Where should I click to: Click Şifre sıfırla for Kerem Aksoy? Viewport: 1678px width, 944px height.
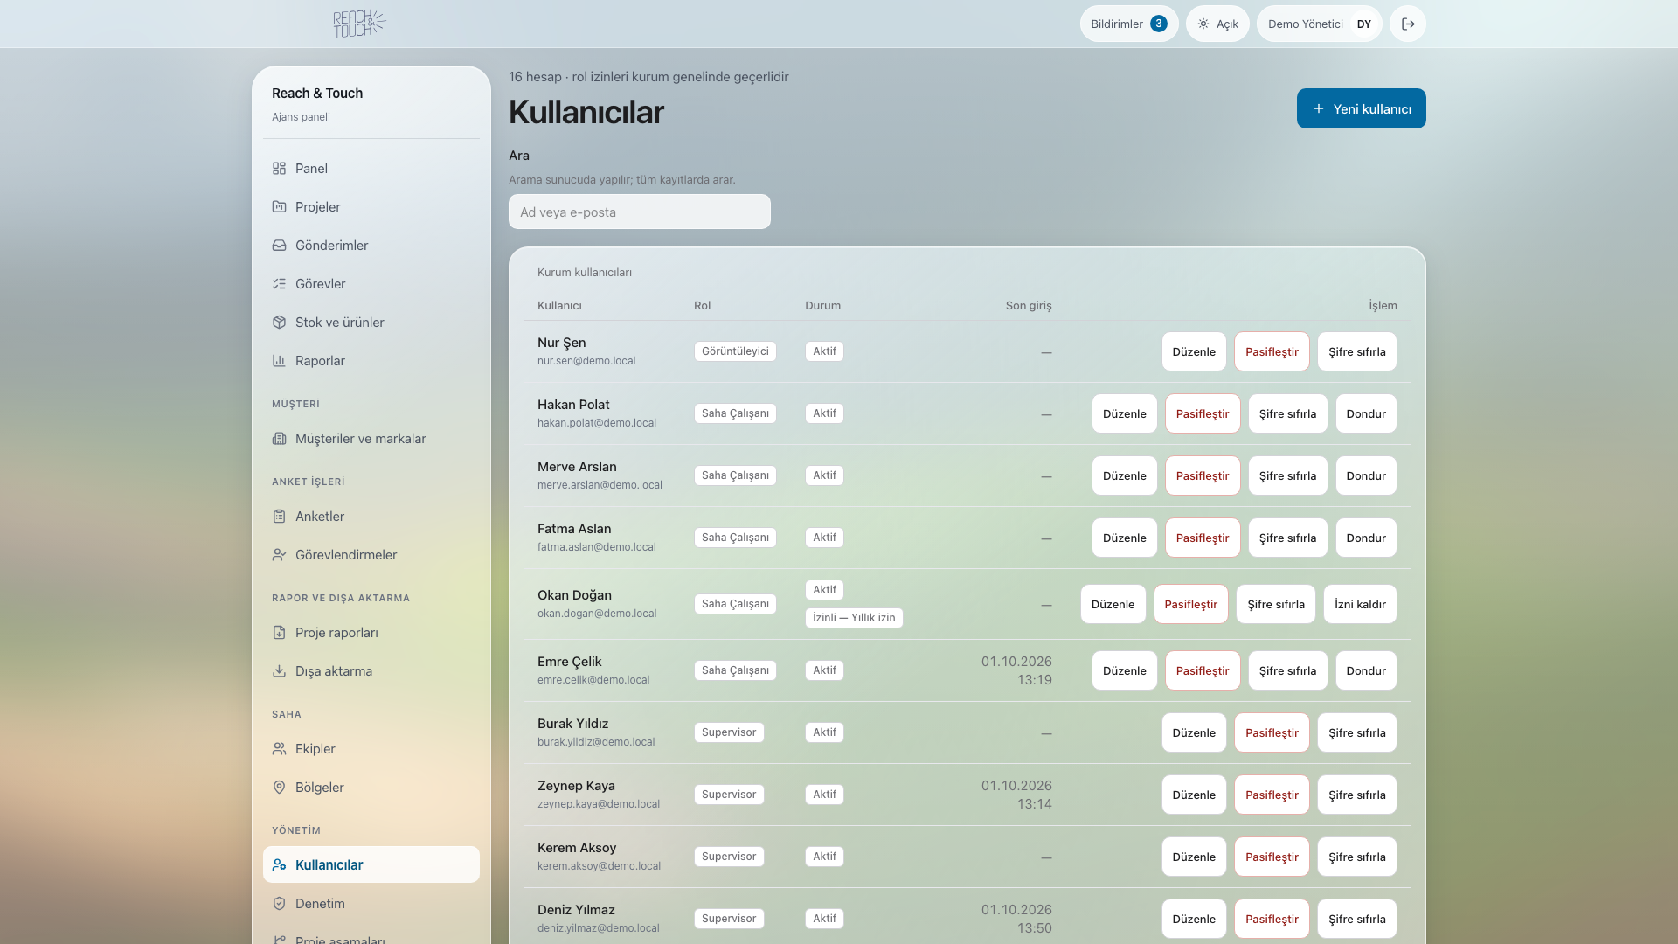1356,857
